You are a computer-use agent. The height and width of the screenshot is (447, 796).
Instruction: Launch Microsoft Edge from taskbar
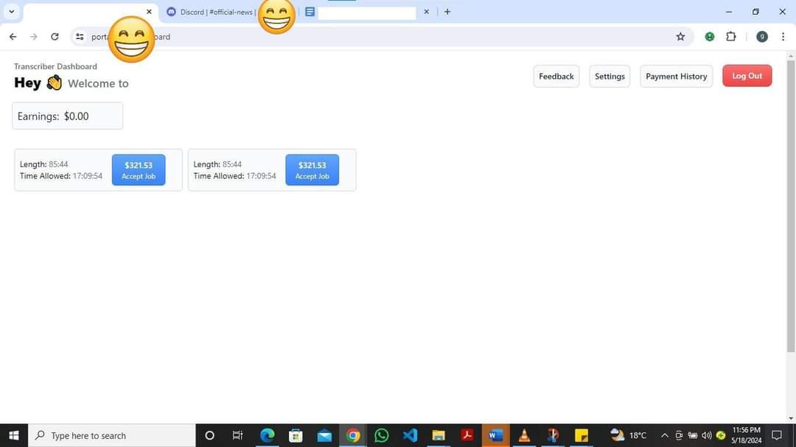tap(267, 435)
